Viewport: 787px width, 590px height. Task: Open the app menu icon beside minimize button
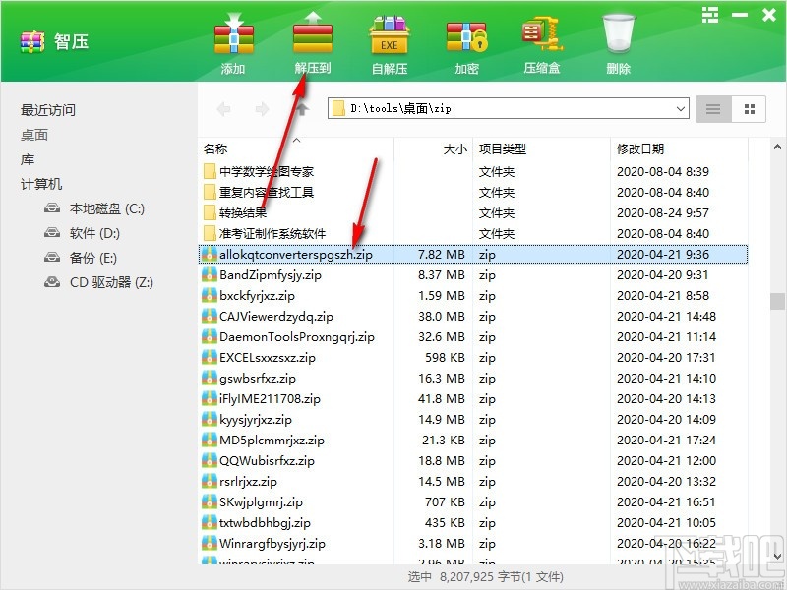(x=710, y=15)
